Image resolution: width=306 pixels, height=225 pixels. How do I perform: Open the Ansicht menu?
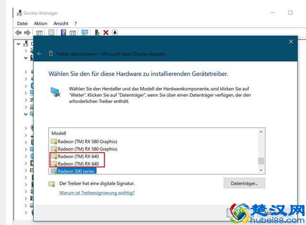[61, 23]
